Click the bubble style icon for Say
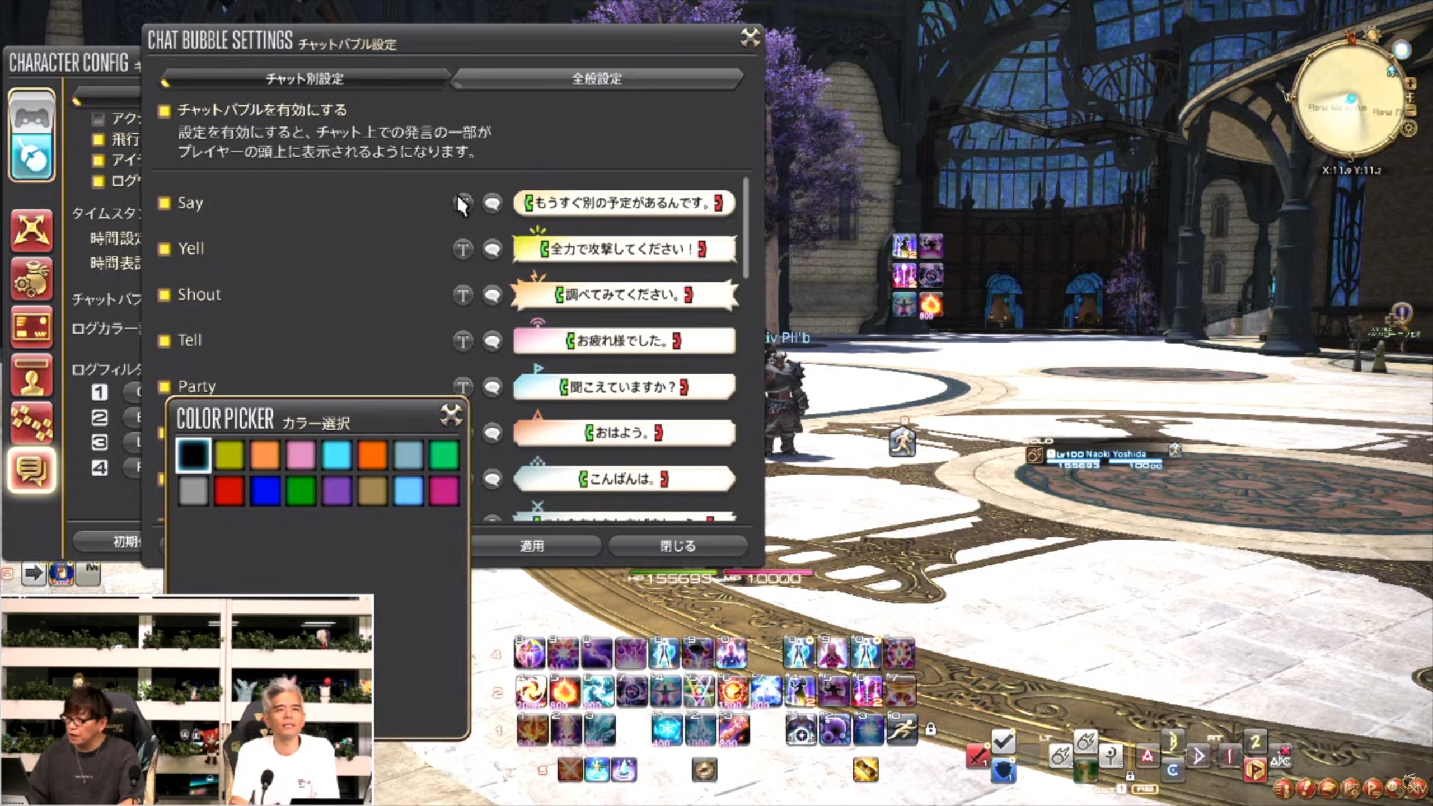This screenshot has height=806, width=1433. coord(493,203)
